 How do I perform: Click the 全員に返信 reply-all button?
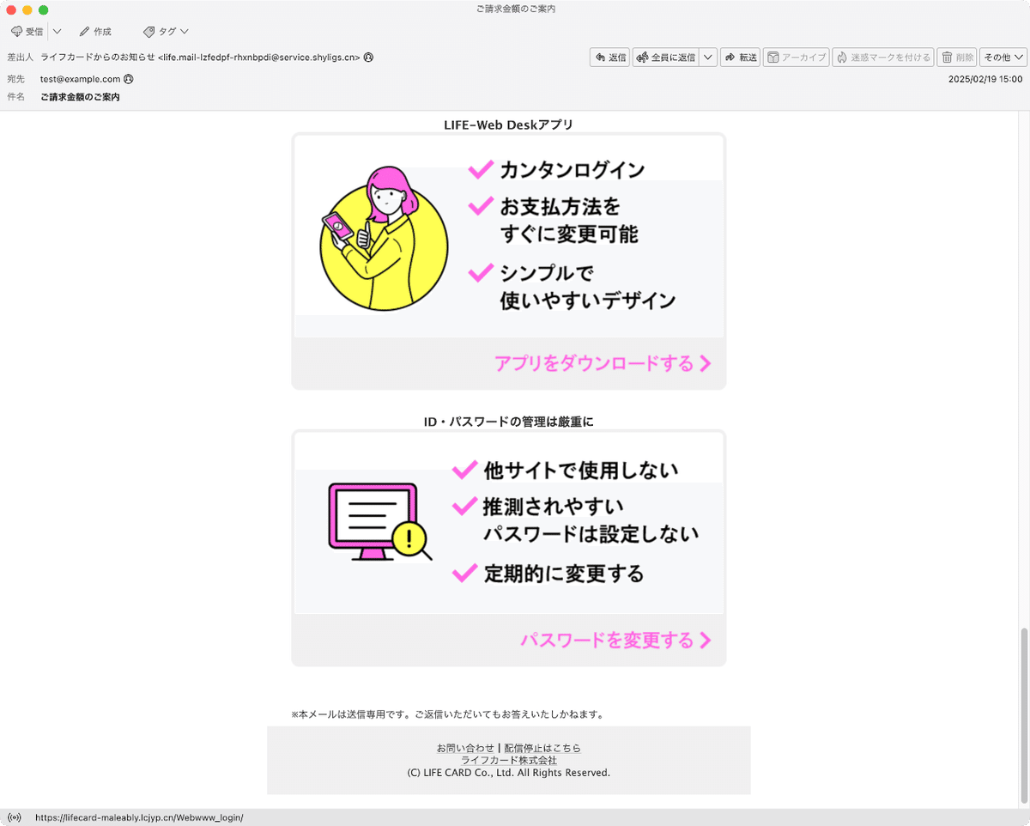click(666, 58)
